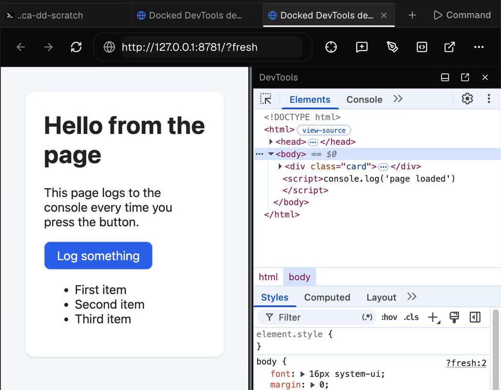The image size is (501, 390).
Task: Click the Command play icon button
Action: pyautogui.click(x=462, y=15)
